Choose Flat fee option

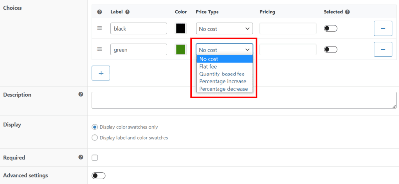224,66
